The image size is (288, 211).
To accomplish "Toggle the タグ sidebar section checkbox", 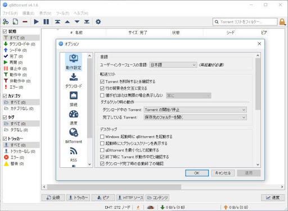I will point(5,117).
